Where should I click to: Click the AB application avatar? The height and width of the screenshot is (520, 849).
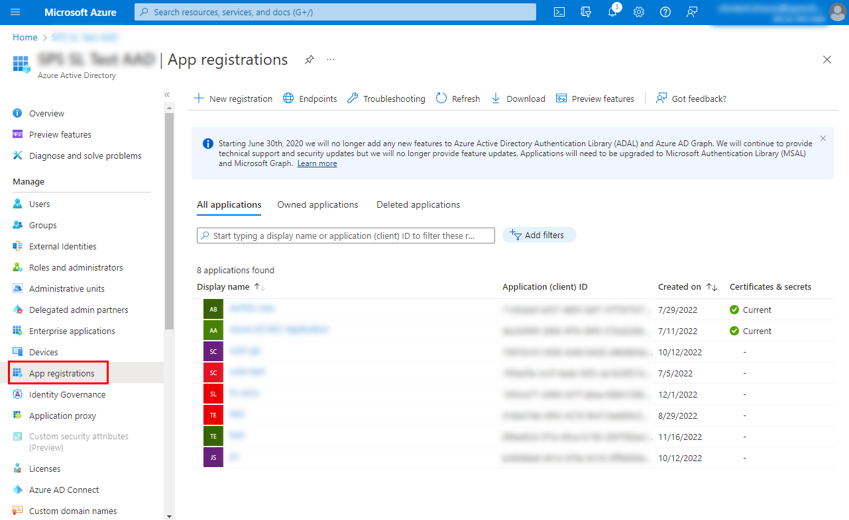pyautogui.click(x=213, y=310)
